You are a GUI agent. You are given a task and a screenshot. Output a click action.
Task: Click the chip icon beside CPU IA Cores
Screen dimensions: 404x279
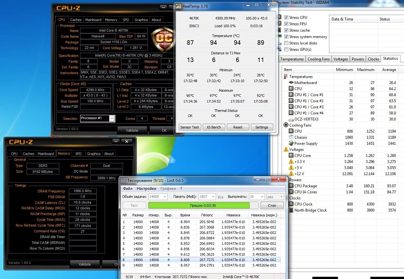click(291, 192)
